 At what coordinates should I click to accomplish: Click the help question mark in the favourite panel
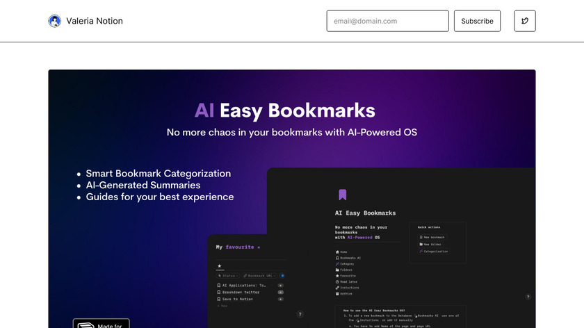[x=300, y=314]
